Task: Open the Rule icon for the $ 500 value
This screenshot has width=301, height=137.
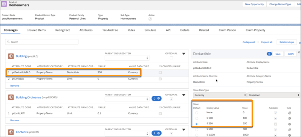Action: pos(290,129)
